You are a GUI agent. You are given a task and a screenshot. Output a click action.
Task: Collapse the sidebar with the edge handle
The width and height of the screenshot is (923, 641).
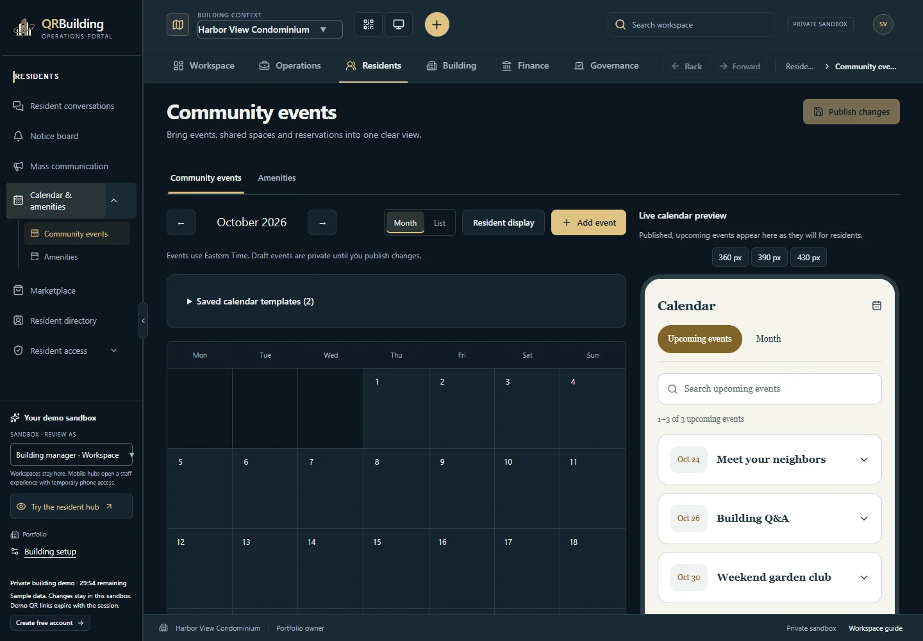tap(143, 320)
